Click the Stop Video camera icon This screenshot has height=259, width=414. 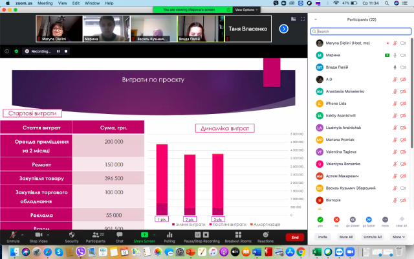39,234
